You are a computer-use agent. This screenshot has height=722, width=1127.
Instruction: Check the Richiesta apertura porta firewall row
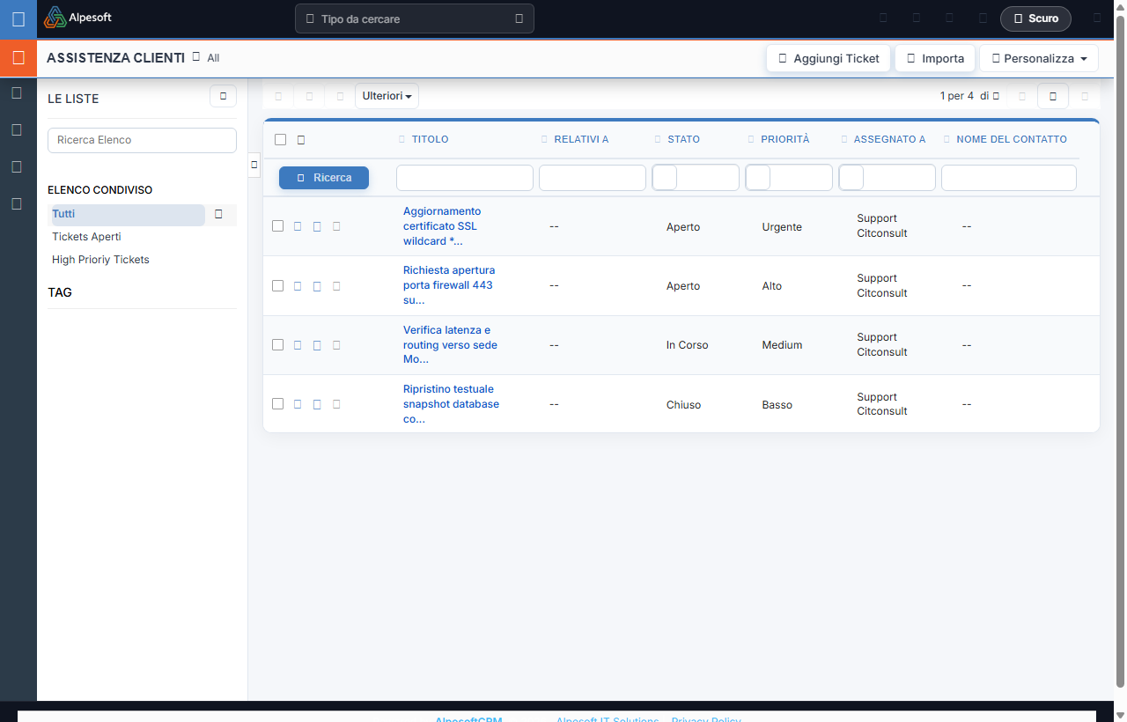(278, 285)
